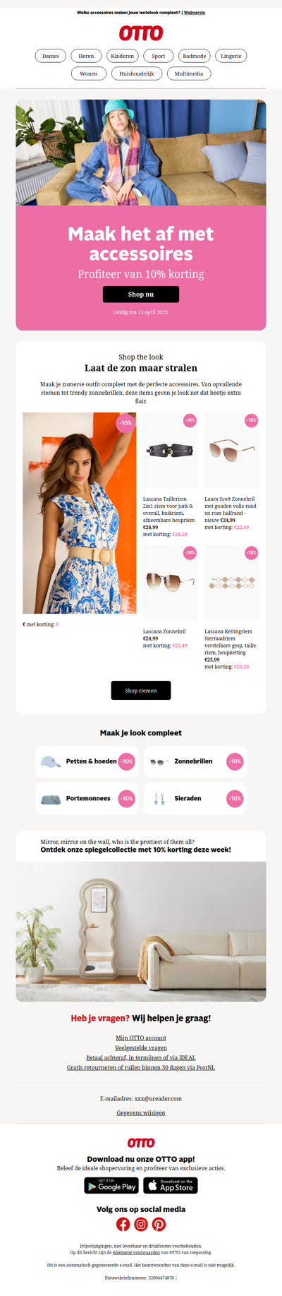
Task: Select the Dames menu category
Action: click(51, 56)
